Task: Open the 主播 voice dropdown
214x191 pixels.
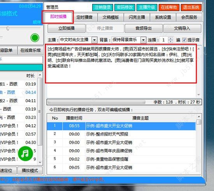Action: click(94, 40)
